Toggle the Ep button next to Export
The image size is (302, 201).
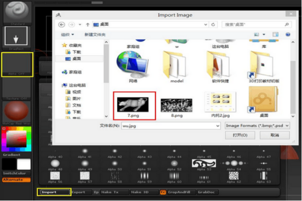point(96,192)
